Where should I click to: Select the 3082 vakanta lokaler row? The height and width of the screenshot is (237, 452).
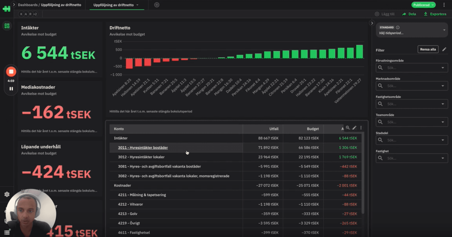pyautogui.click(x=235, y=176)
